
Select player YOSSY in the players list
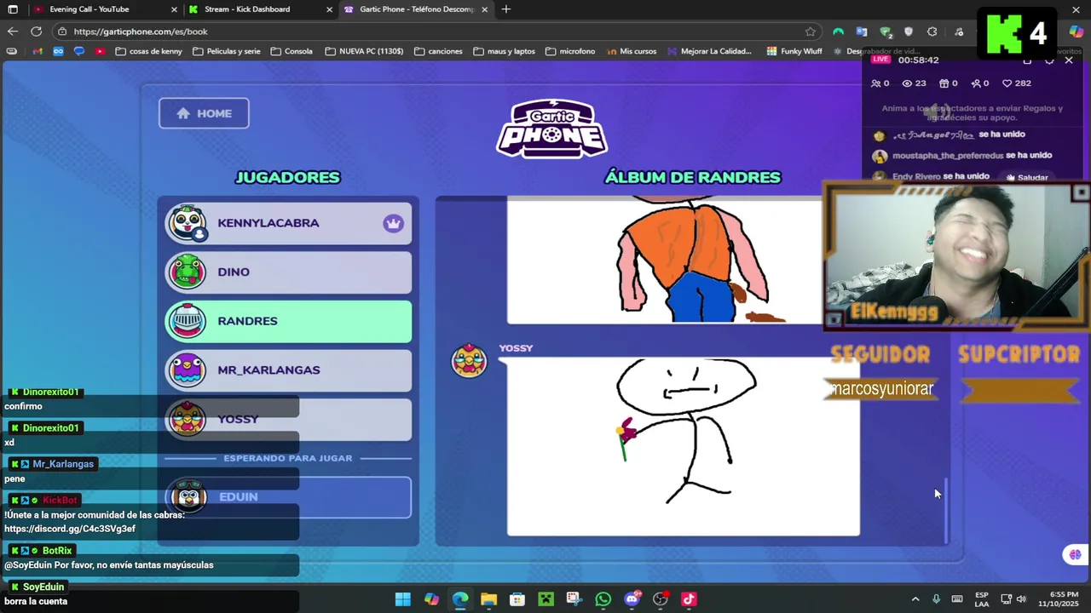tap(288, 419)
